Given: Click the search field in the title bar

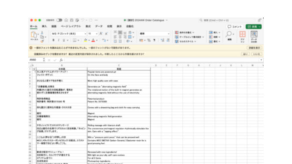Looking at the screenshot, I should point(227,20).
